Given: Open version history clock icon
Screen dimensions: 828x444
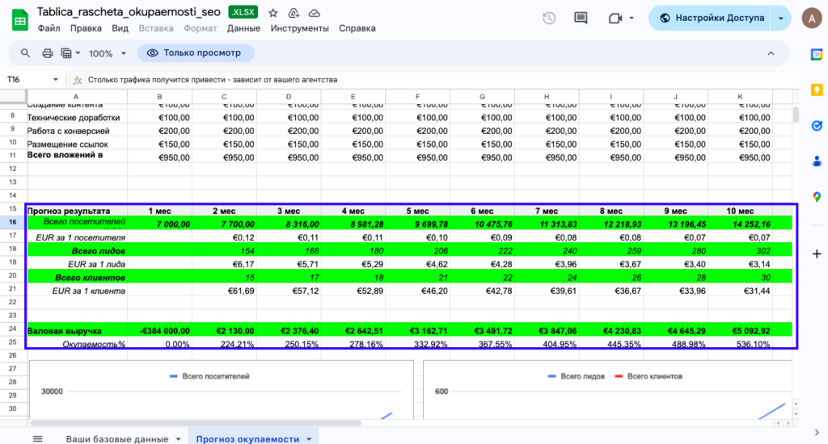Looking at the screenshot, I should (549, 18).
